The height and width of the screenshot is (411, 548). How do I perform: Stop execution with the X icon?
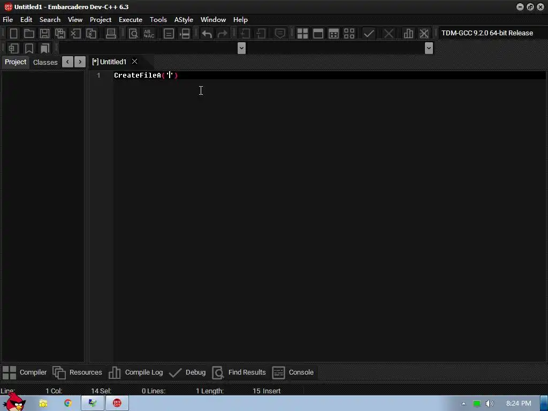pyautogui.click(x=389, y=34)
